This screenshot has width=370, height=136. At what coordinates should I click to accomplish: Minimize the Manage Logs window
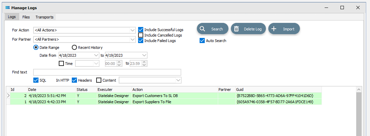coord(326,8)
